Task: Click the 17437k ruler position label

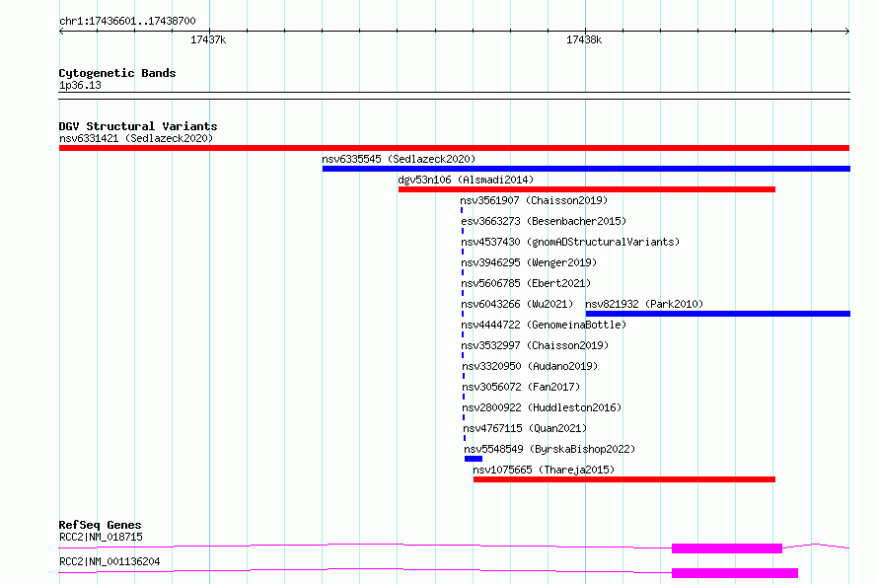Action: [x=208, y=39]
